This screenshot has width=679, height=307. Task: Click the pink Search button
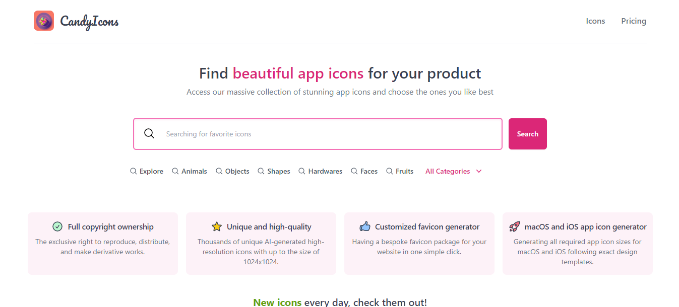tap(528, 134)
